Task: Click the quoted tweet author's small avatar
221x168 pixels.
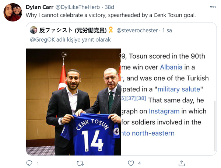Action: [34, 30]
